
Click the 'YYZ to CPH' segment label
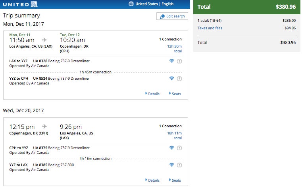coord(19,78)
